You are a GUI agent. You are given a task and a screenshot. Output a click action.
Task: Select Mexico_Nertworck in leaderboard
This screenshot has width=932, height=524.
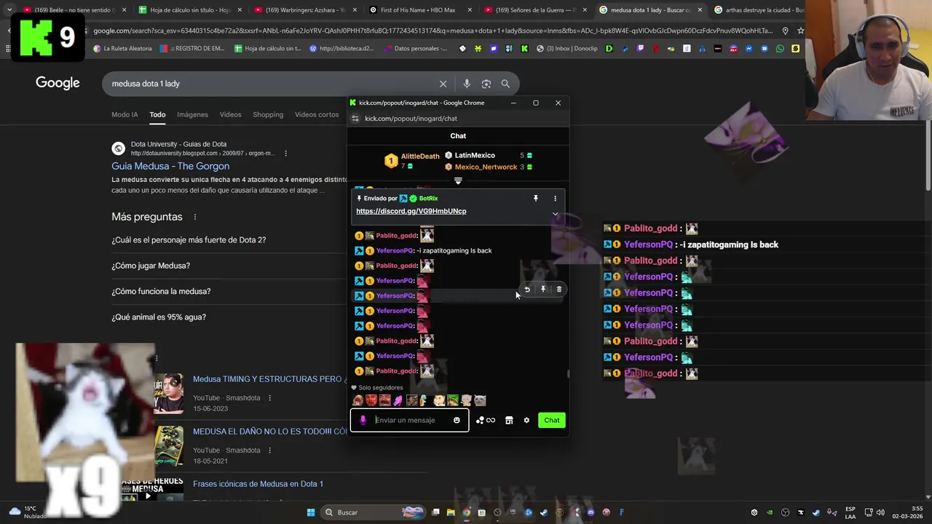[x=486, y=167]
